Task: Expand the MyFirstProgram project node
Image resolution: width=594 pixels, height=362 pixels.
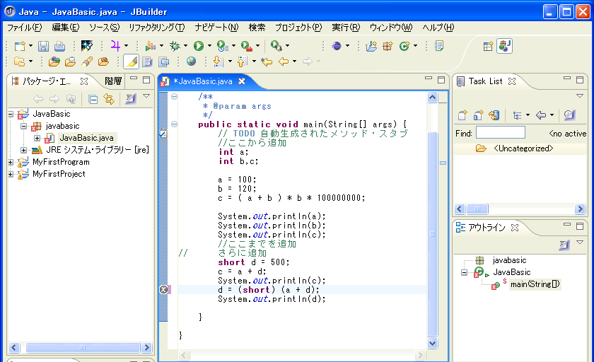Action: click(12, 162)
